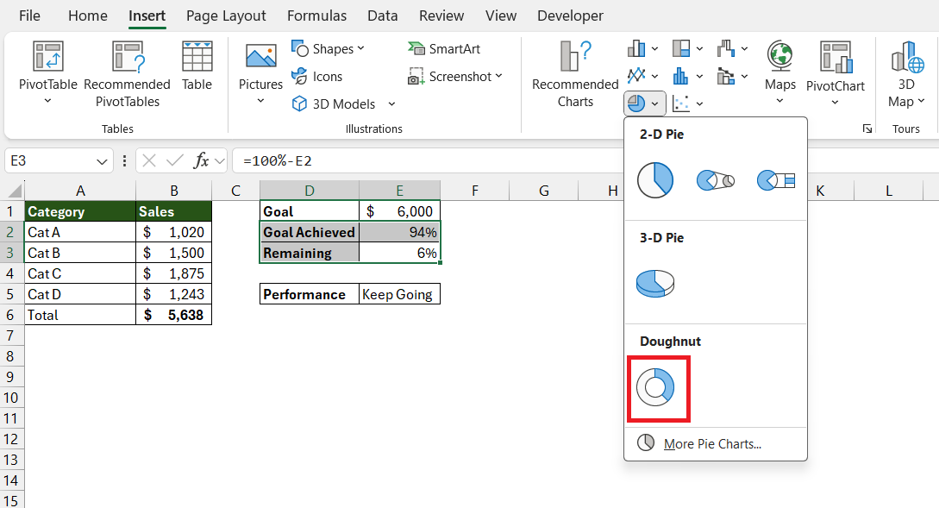Open the Icons illustration gallery
The height and width of the screenshot is (508, 939).
(x=317, y=76)
